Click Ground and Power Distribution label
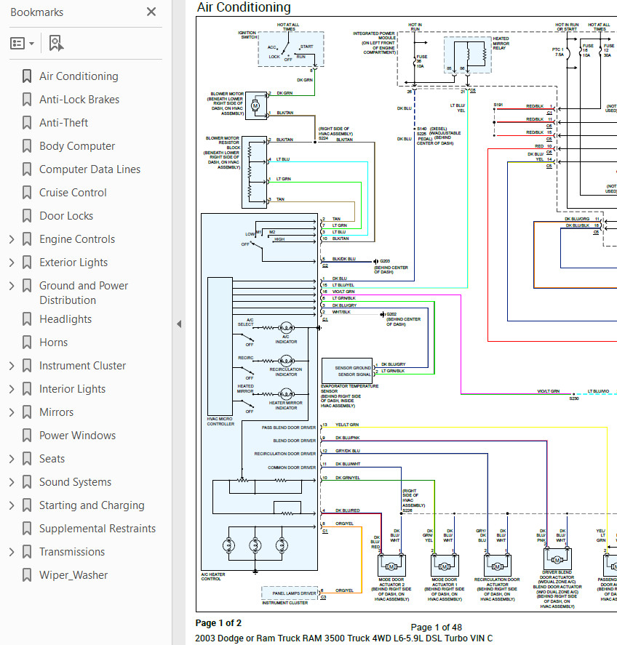Viewport: 617px width, 645px height. coord(84,293)
